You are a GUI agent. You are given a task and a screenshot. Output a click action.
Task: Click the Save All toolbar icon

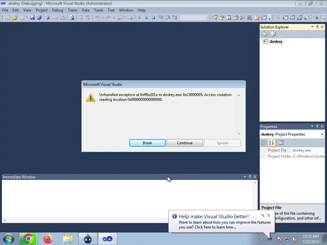pos(39,18)
